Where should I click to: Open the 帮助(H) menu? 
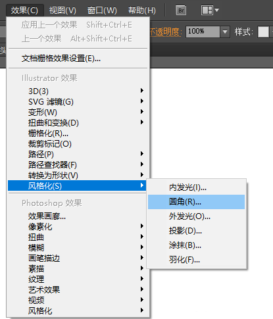(x=142, y=10)
